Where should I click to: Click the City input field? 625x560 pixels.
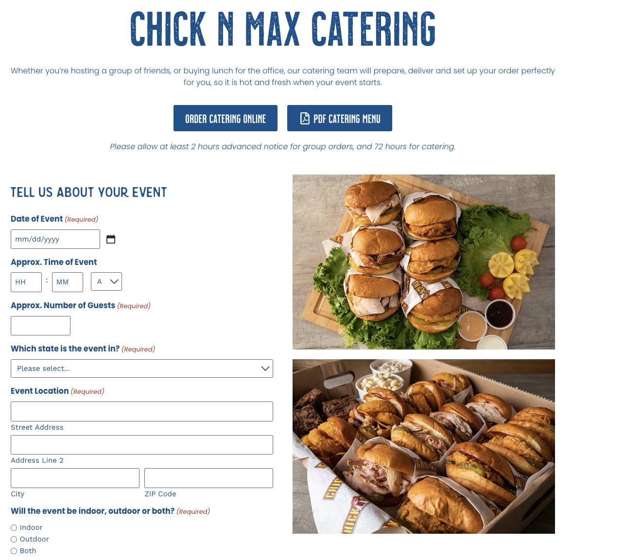tap(75, 478)
